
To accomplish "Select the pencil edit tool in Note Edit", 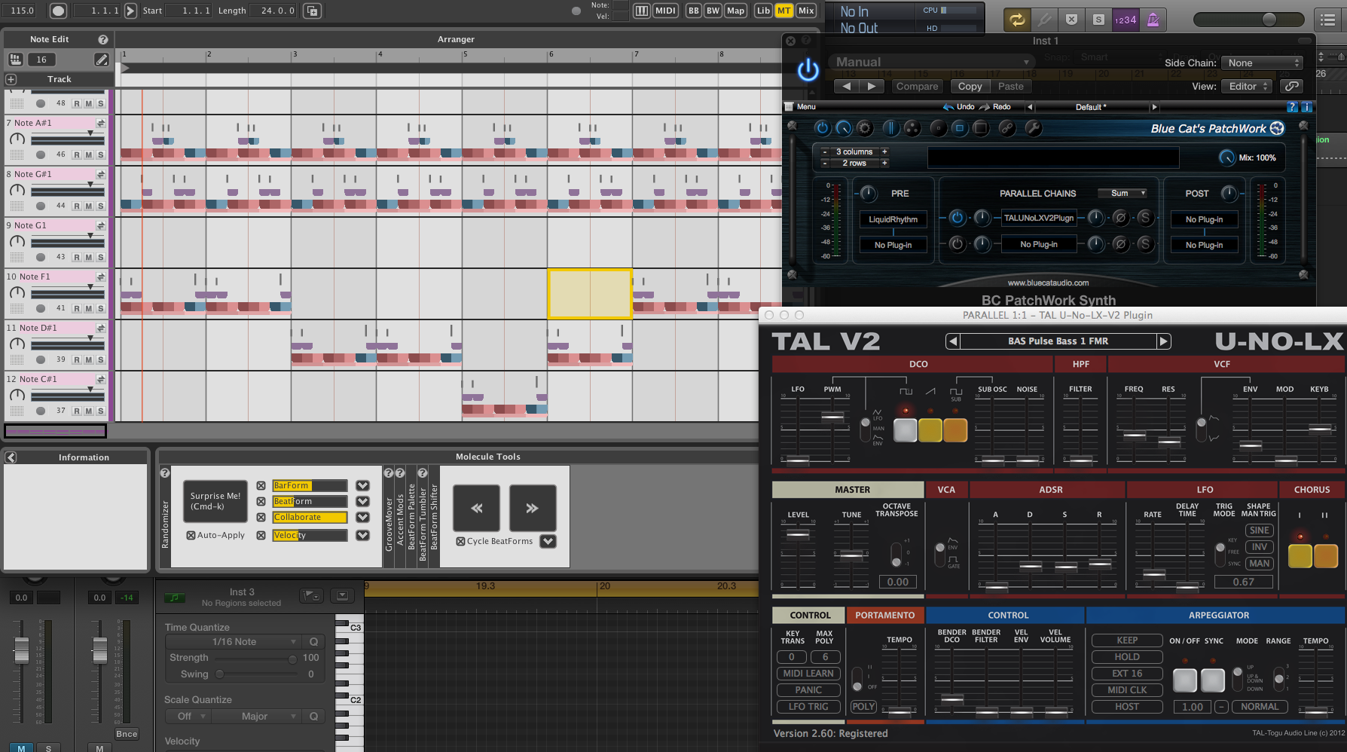I will [x=101, y=60].
